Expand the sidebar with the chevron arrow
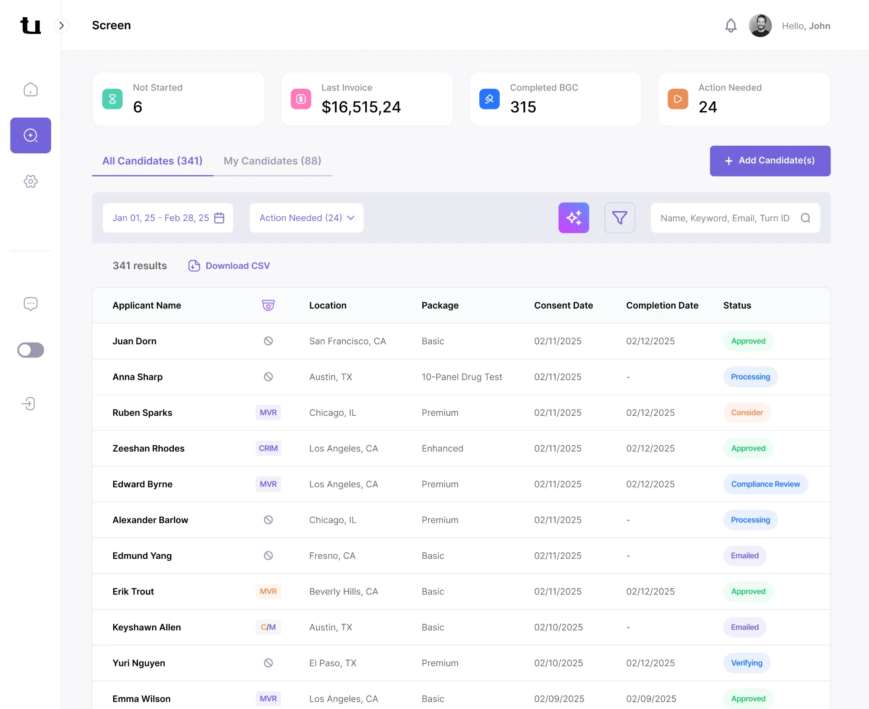 click(x=61, y=25)
